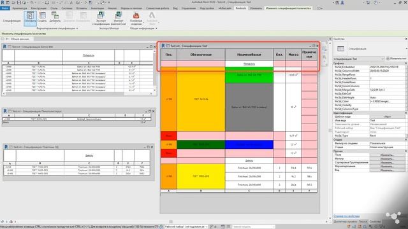Switch to the Изменить ribbon tab
Screen dimensions: 408x229
(x=256, y=8)
